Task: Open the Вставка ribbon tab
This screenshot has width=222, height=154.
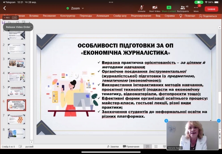Action: (x=34, y=16)
